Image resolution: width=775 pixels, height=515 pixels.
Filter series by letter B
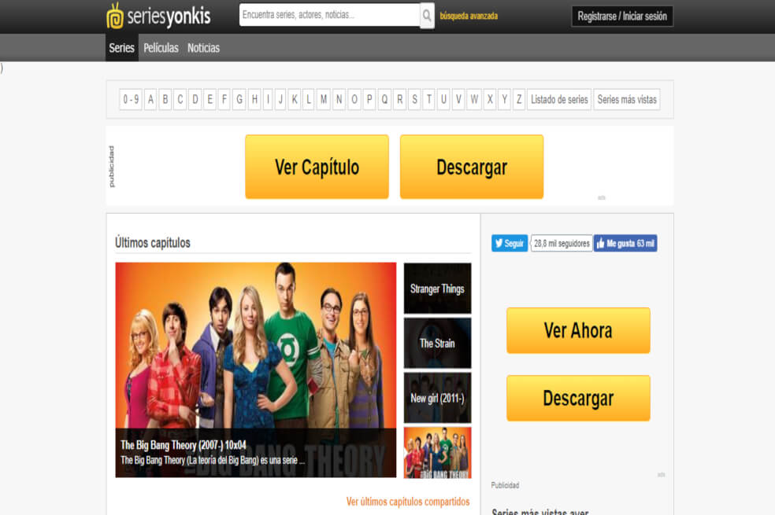click(x=165, y=100)
